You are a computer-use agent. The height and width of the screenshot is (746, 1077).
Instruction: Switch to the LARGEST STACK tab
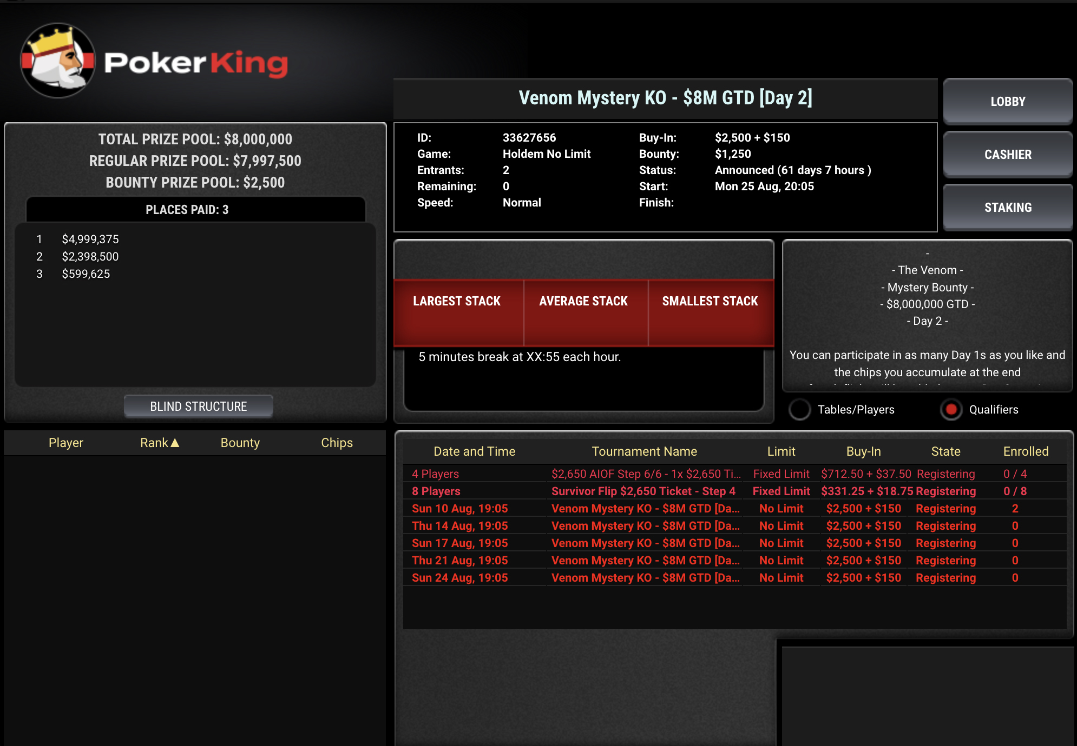[457, 301]
